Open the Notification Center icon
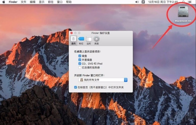Viewport: 196px width, 125px height. coord(190,2)
